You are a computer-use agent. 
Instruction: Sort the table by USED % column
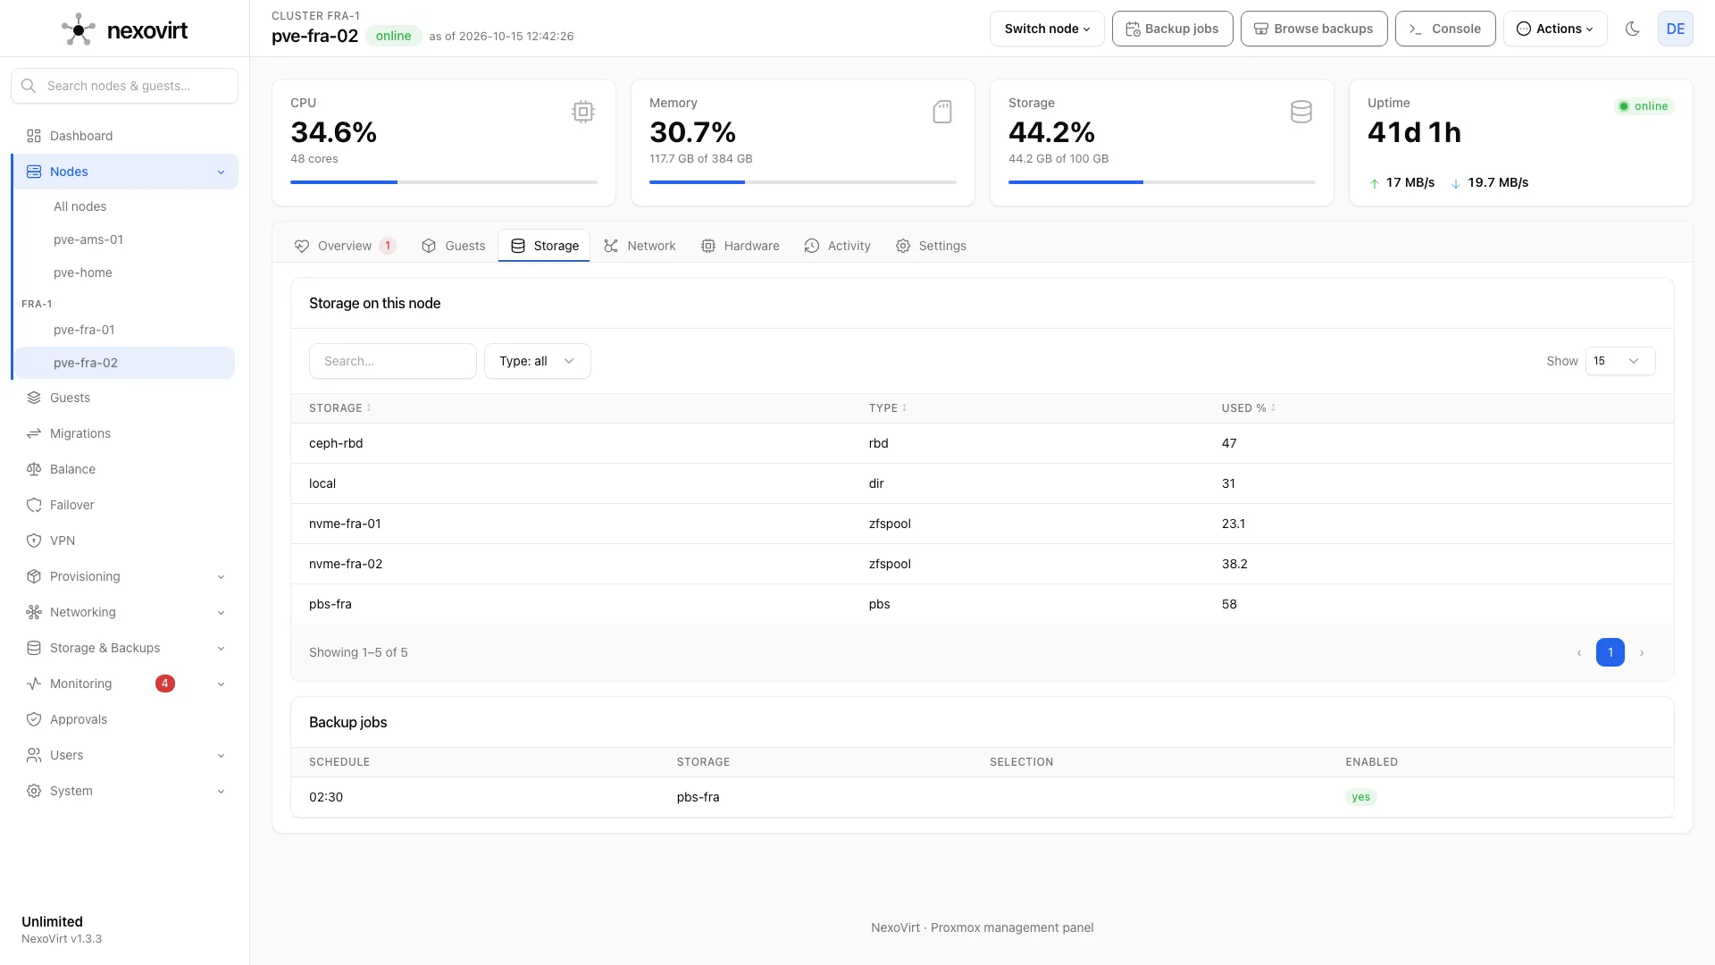(x=1249, y=408)
